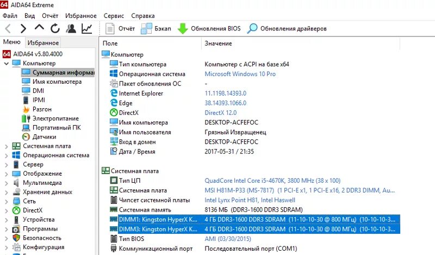The width and height of the screenshot is (435, 255).
Task: Open Датчики tree item
Action: point(39,137)
